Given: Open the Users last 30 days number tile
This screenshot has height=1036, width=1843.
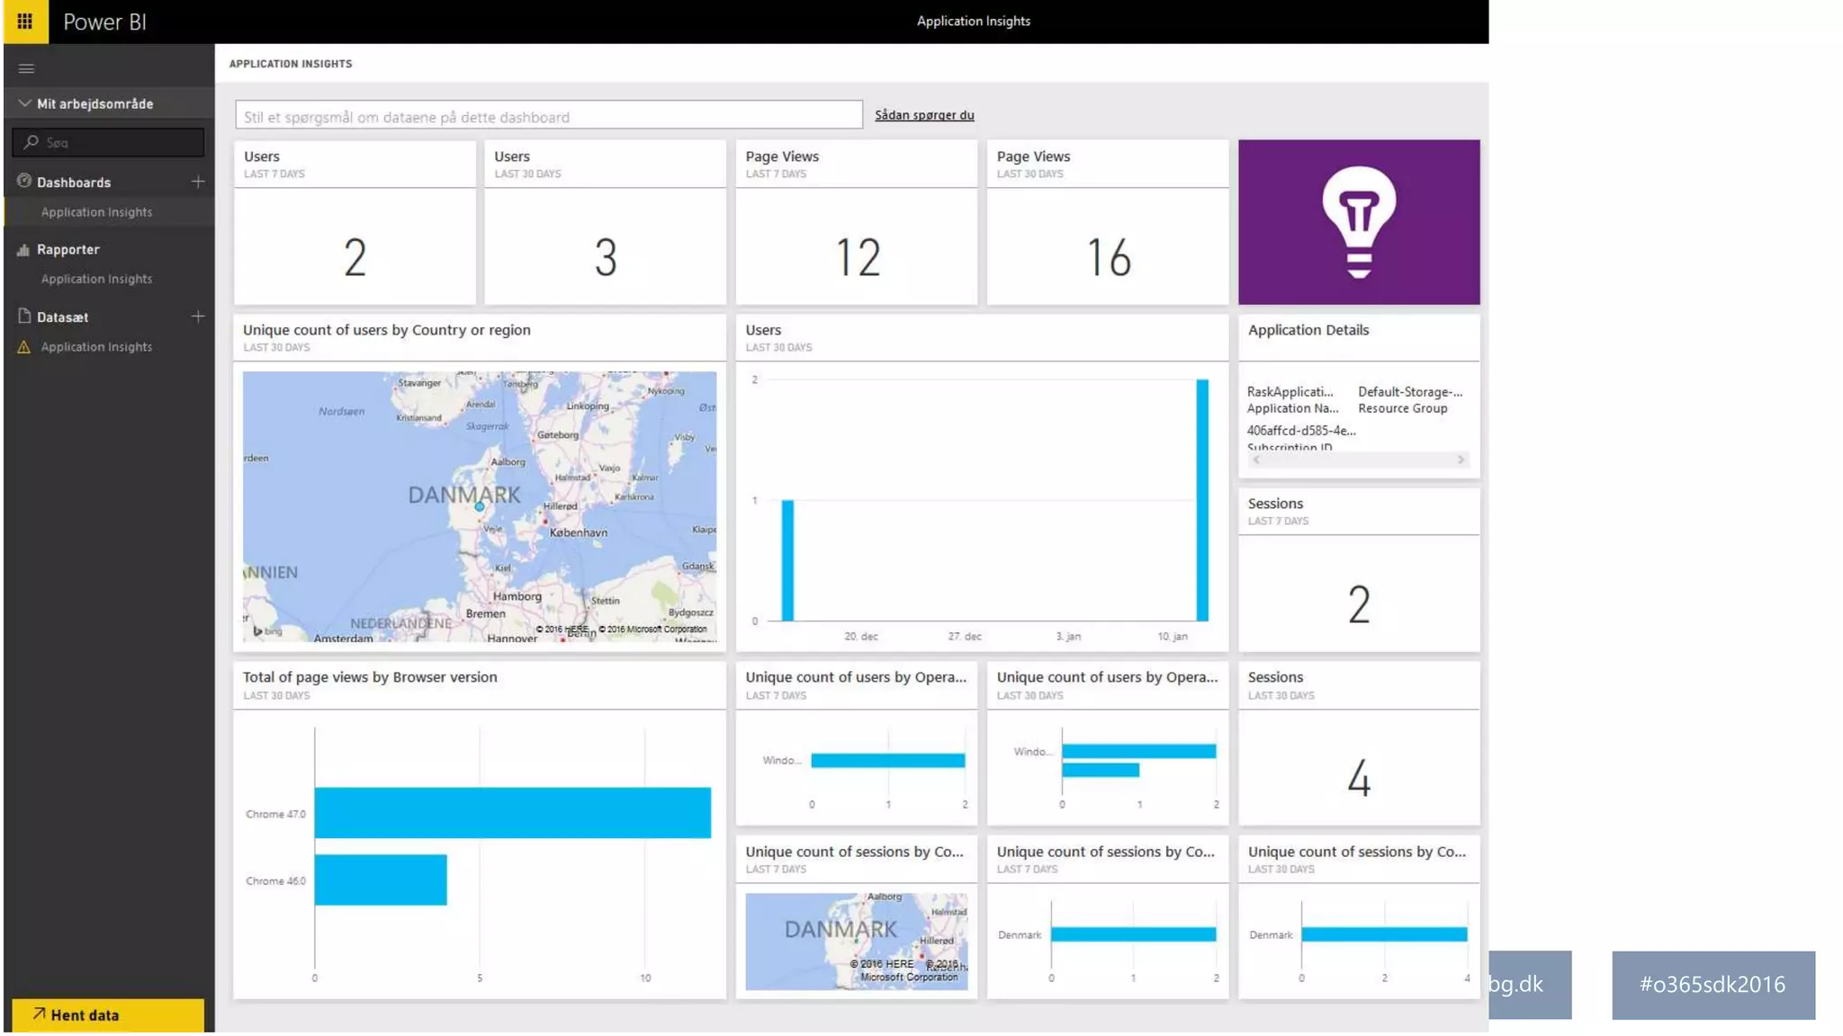Looking at the screenshot, I should pos(605,222).
